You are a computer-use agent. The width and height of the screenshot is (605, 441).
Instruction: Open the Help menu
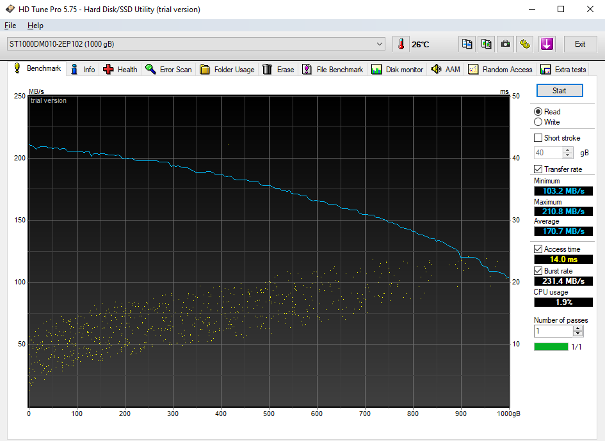[35, 26]
